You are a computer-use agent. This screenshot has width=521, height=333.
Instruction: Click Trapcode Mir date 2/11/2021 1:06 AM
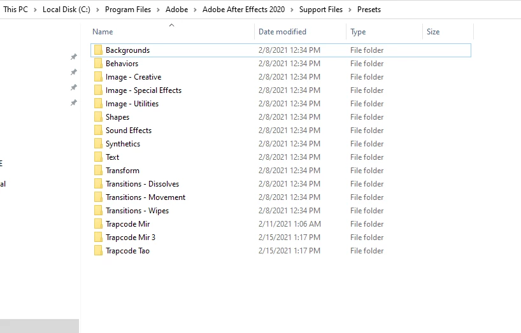pyautogui.click(x=289, y=224)
